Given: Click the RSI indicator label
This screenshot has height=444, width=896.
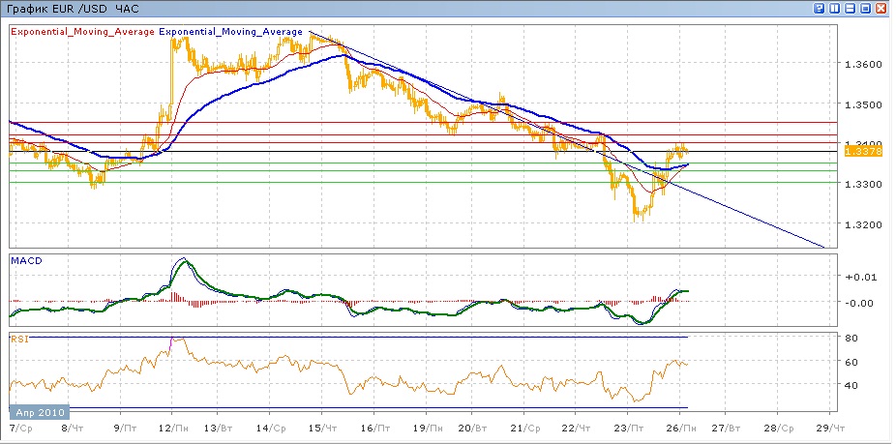Looking at the screenshot, I should tap(19, 339).
